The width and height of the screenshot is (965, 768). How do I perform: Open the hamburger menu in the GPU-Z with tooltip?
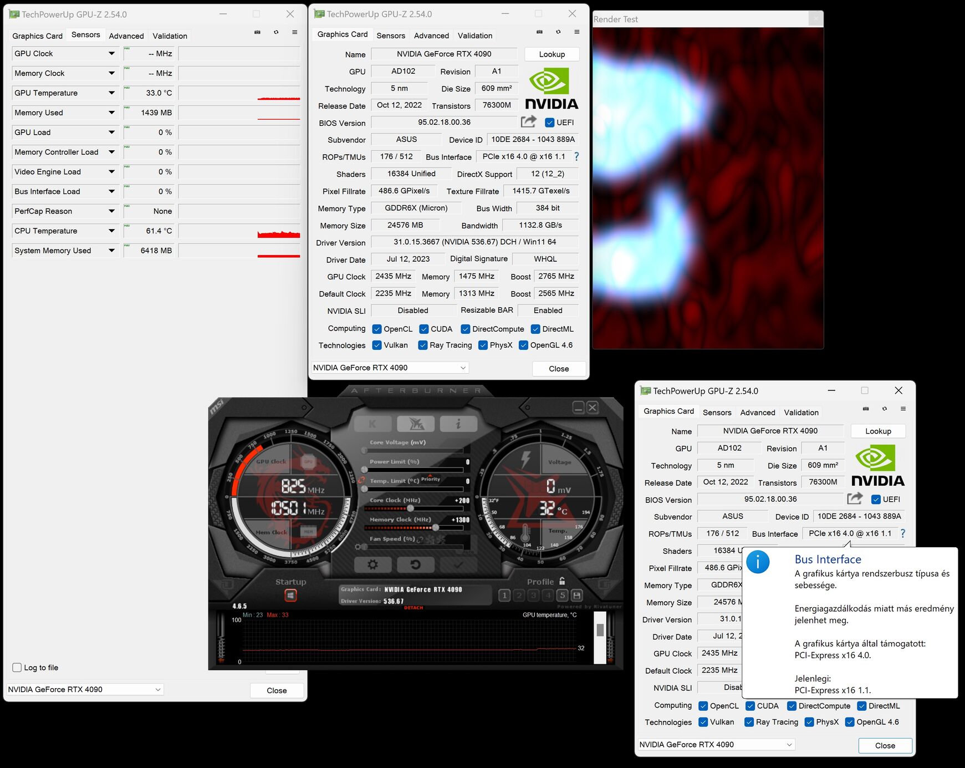(903, 409)
